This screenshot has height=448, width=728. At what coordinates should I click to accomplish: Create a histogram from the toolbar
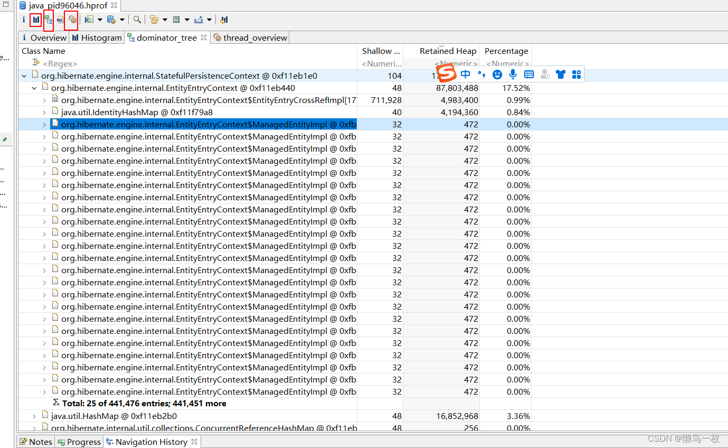(35, 20)
